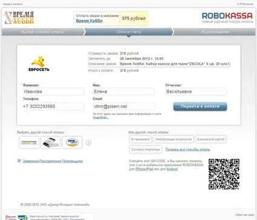Click the phone number input field
Viewport: 257px width, 220px height.
coord(57,106)
